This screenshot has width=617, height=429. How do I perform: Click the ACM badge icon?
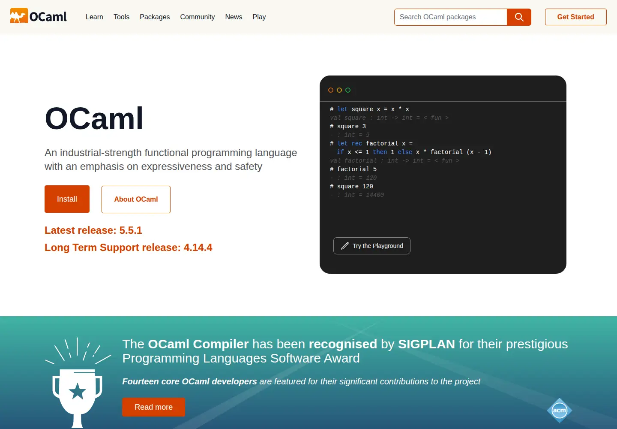pyautogui.click(x=560, y=410)
